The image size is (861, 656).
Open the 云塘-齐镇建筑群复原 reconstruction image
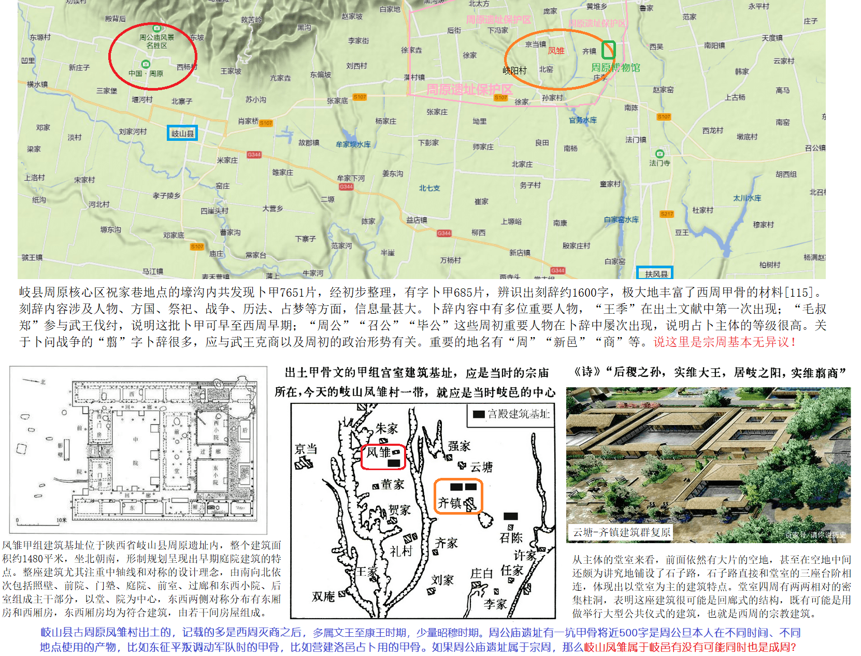[x=708, y=465]
